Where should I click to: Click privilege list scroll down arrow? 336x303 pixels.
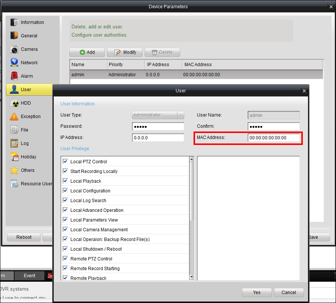point(191,277)
